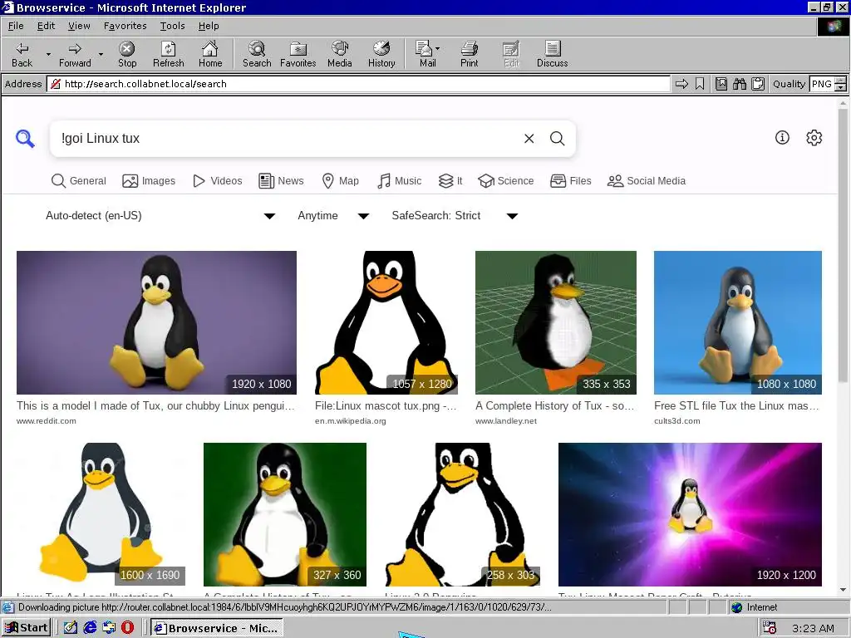The height and width of the screenshot is (638, 851).
Task: Switch to Social Media search category
Action: click(647, 180)
